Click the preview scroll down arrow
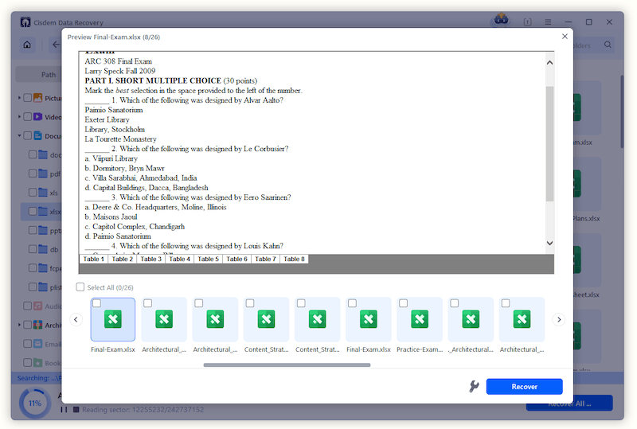Image resolution: width=637 pixels, height=429 pixels. point(549,243)
